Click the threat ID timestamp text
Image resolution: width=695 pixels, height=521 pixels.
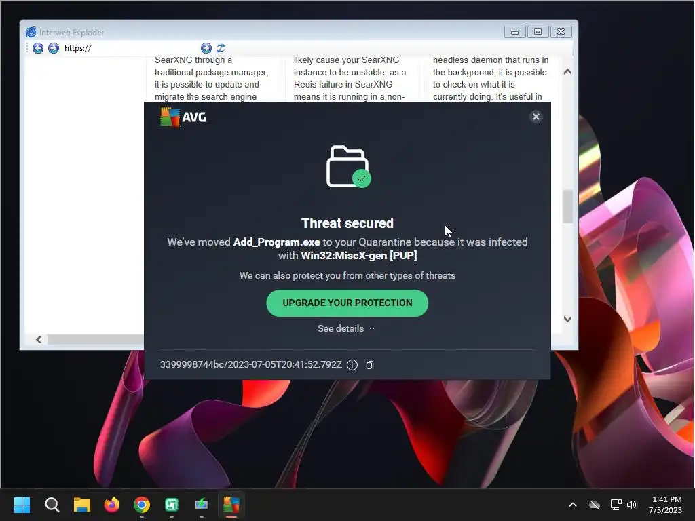tap(251, 364)
